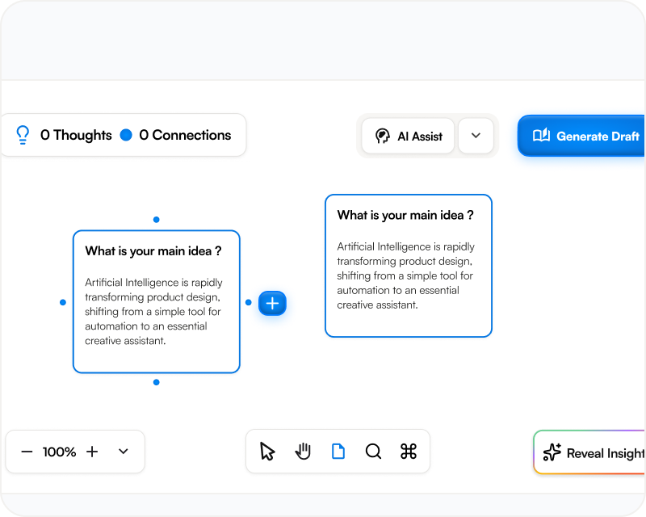The height and width of the screenshot is (517, 646).
Task: Zoom in using the plus control
Action: pos(92,452)
